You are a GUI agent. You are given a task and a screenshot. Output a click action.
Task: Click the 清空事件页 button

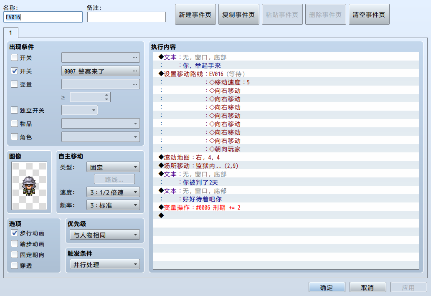(x=369, y=14)
